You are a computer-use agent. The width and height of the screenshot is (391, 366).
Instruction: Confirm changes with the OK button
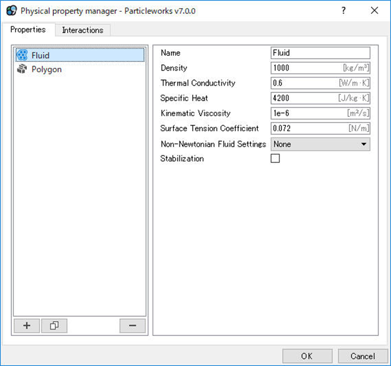[x=307, y=356]
